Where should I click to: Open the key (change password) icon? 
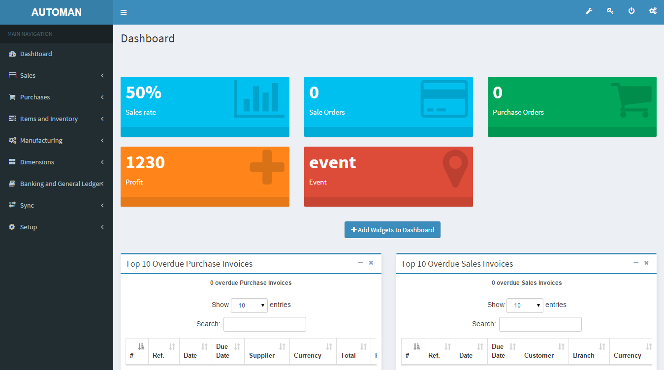pos(610,10)
